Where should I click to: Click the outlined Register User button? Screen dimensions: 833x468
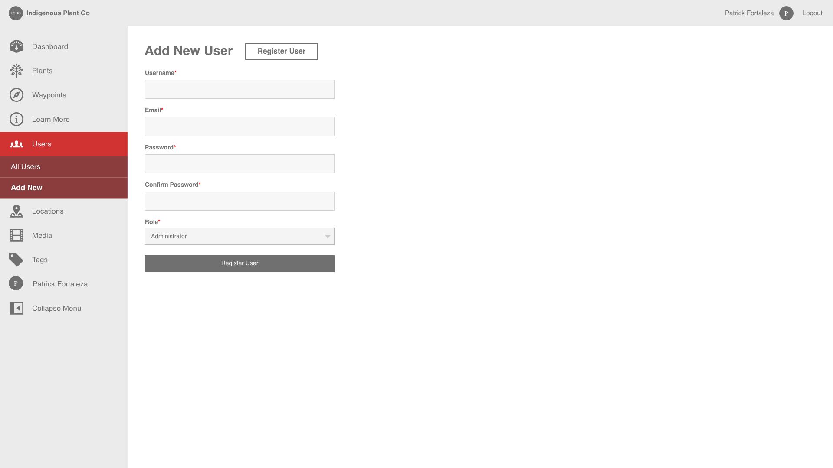click(281, 52)
